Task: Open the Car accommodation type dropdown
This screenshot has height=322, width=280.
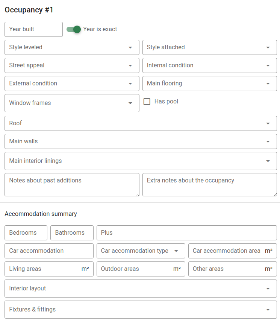Action: (x=141, y=251)
